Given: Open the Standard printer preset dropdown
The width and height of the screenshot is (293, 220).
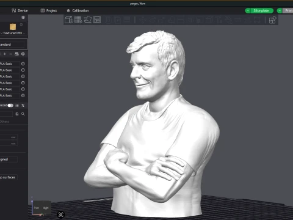Looking at the screenshot, I should pos(12,45).
